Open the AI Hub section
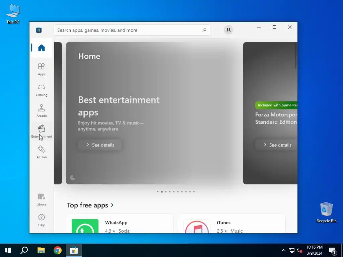This screenshot has height=257, width=343. pos(42,152)
